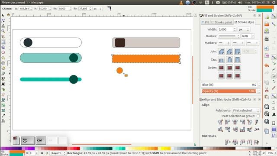Screen dimensions: 277x156
Task: Open the Dashes pattern dropdown
Action: 229,36
